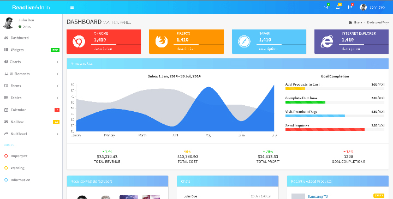This screenshot has width=393, height=199.
Task: Click the John Doe name in header
Action: coord(377,8)
